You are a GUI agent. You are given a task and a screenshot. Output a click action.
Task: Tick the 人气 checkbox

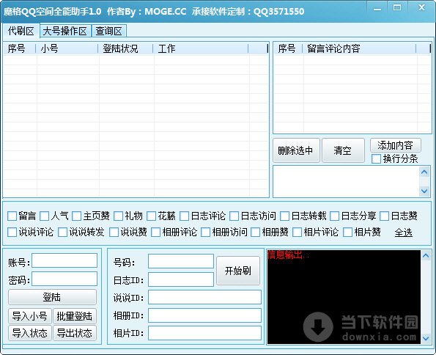click(45, 216)
